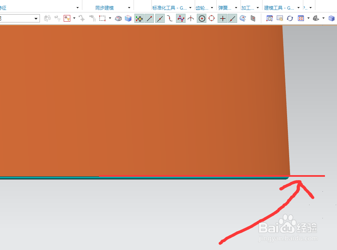Toggle the arc center snap
The height and width of the screenshot is (250, 337).
pos(202,18)
